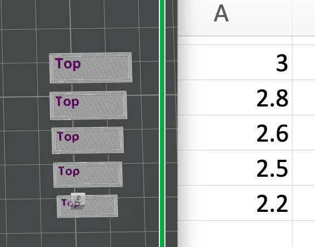Select the partial cell right of 2.6

pos(303,132)
